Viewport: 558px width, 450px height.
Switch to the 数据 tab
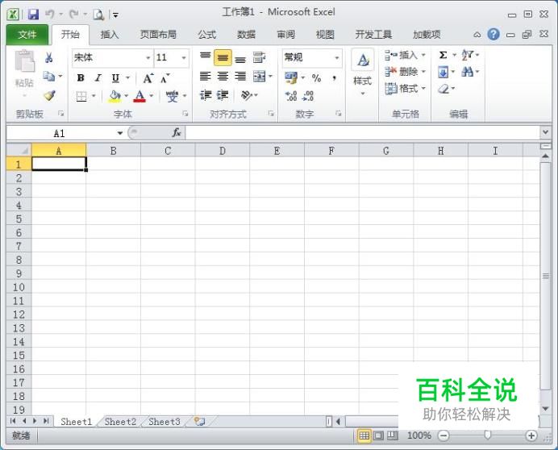pos(246,35)
